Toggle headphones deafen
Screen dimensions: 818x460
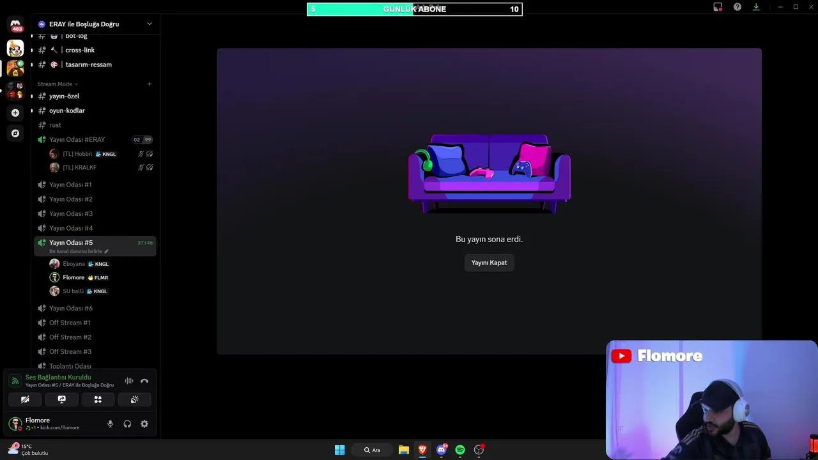click(127, 424)
